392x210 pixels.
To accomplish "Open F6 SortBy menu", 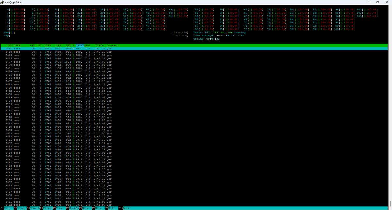I will (x=72, y=208).
